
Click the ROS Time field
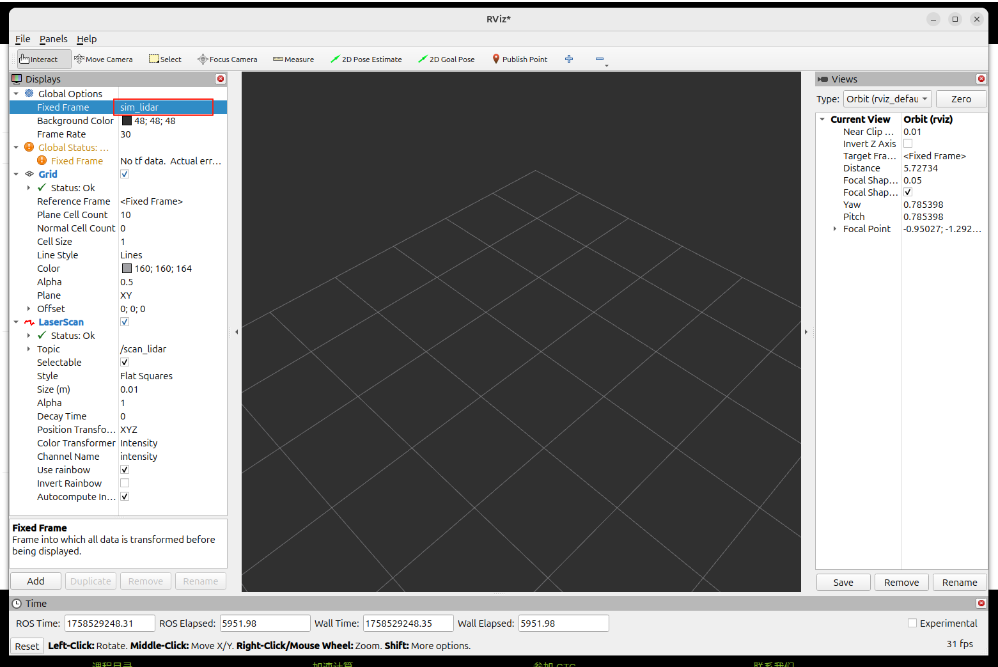coord(109,623)
